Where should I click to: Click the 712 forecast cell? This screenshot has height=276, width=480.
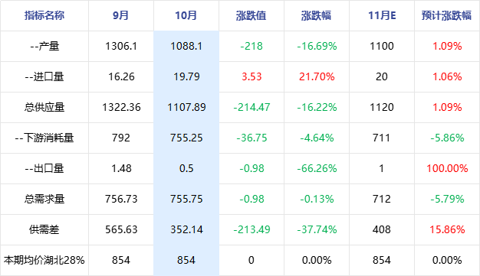point(382,199)
